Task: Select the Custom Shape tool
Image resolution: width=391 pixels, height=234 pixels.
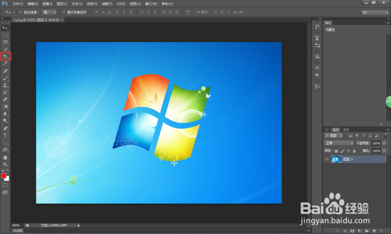Action: point(5,150)
